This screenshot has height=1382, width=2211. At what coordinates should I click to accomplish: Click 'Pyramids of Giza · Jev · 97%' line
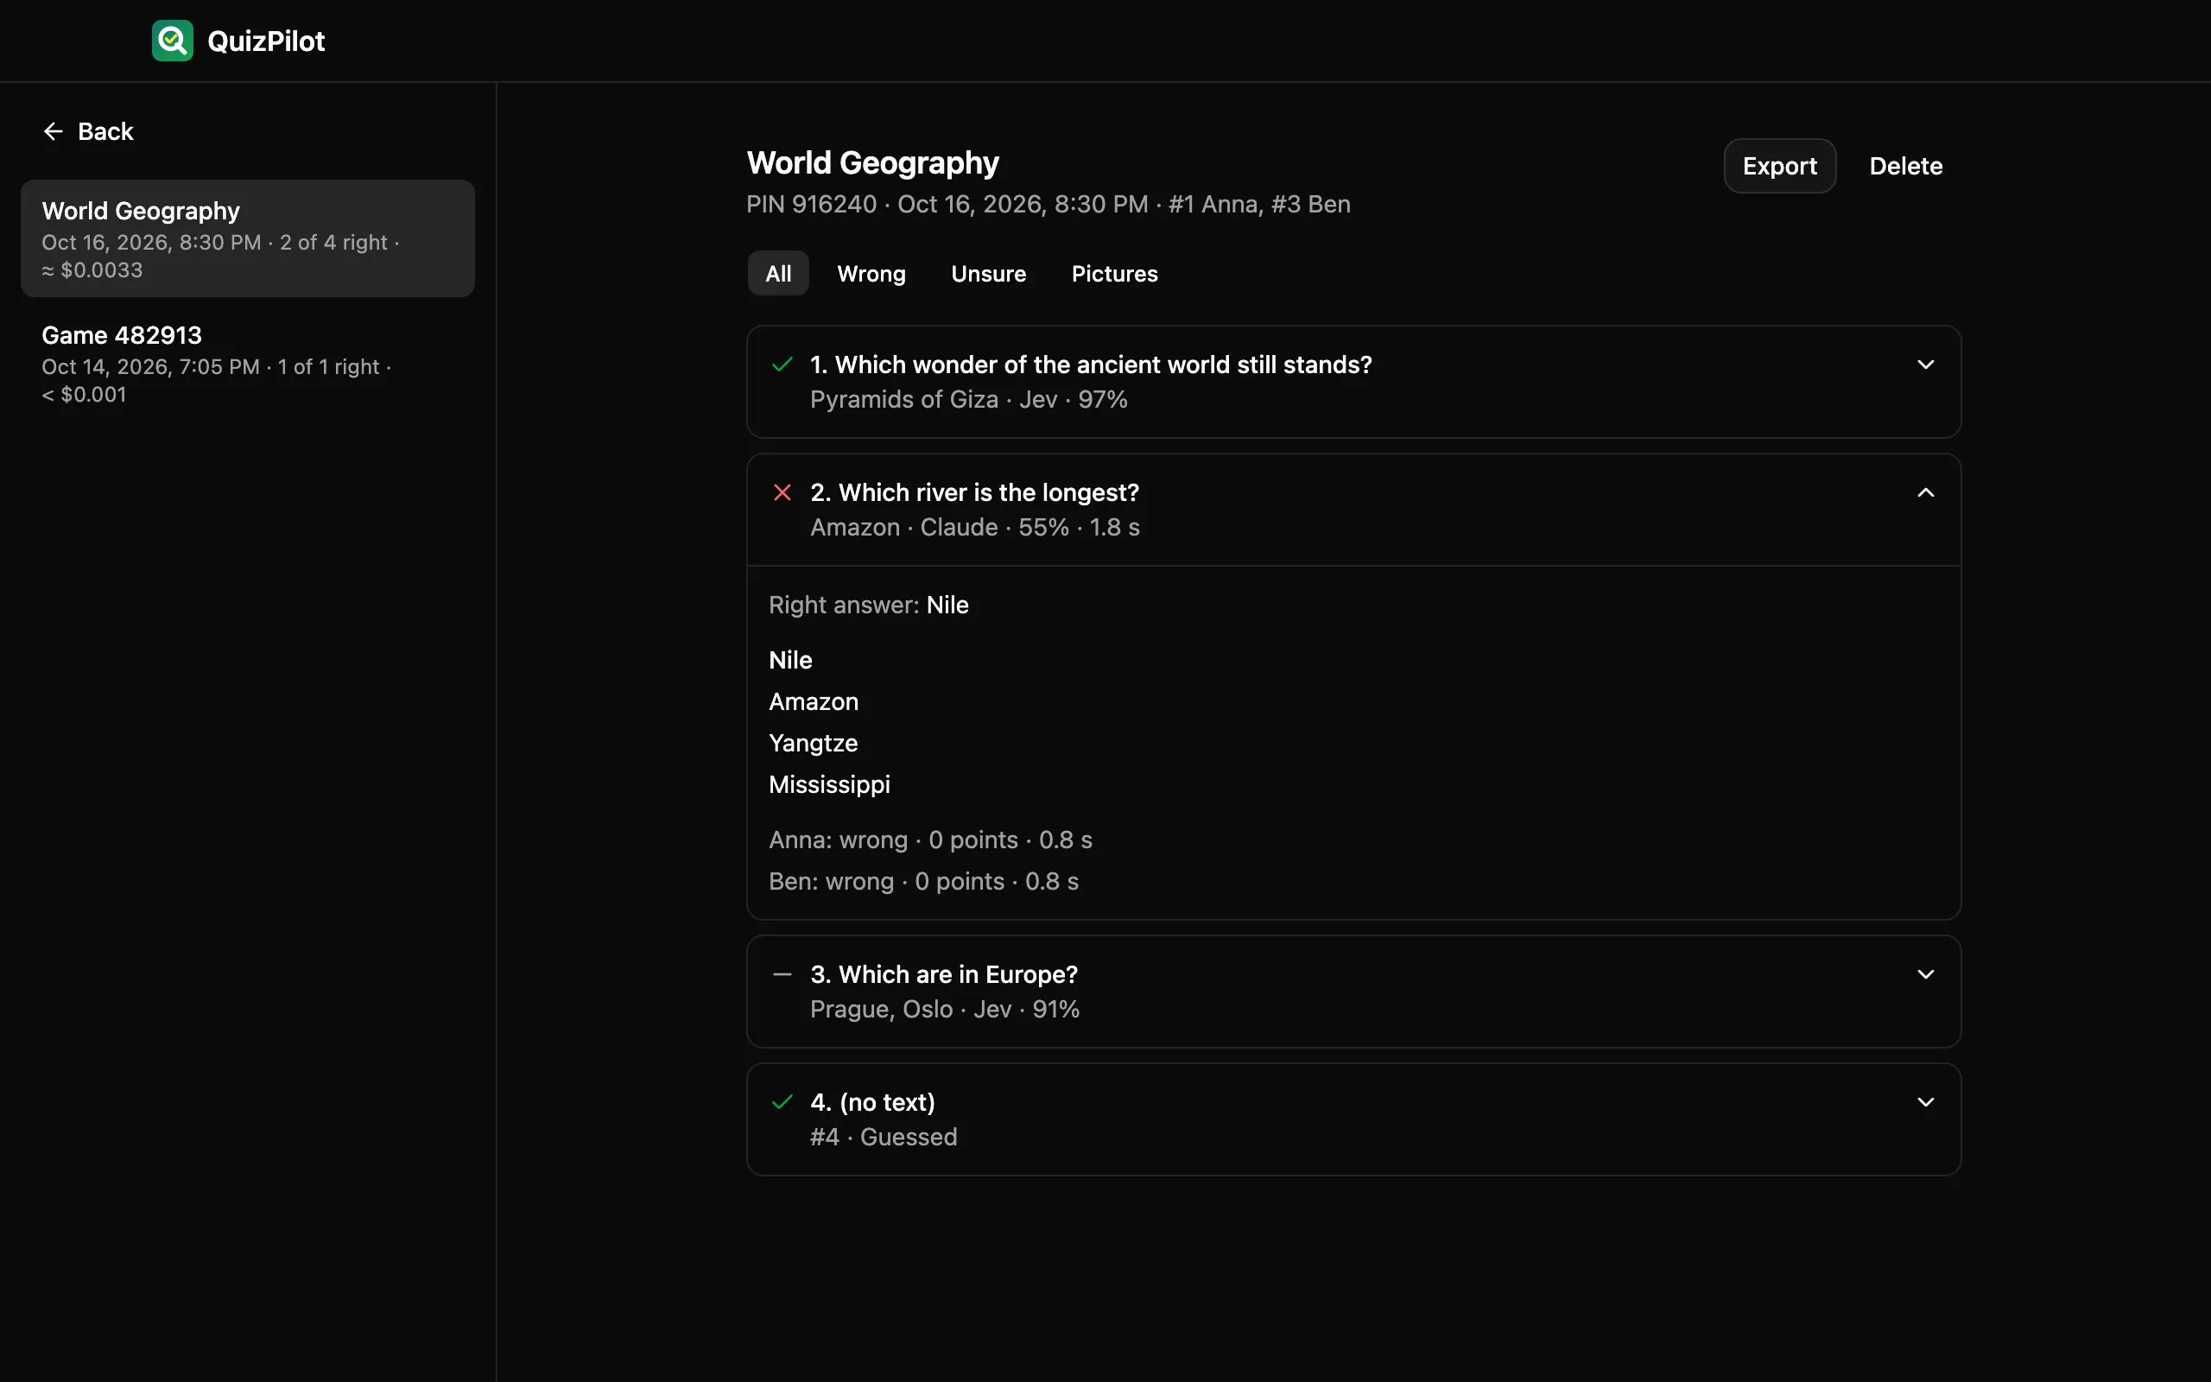(x=968, y=399)
